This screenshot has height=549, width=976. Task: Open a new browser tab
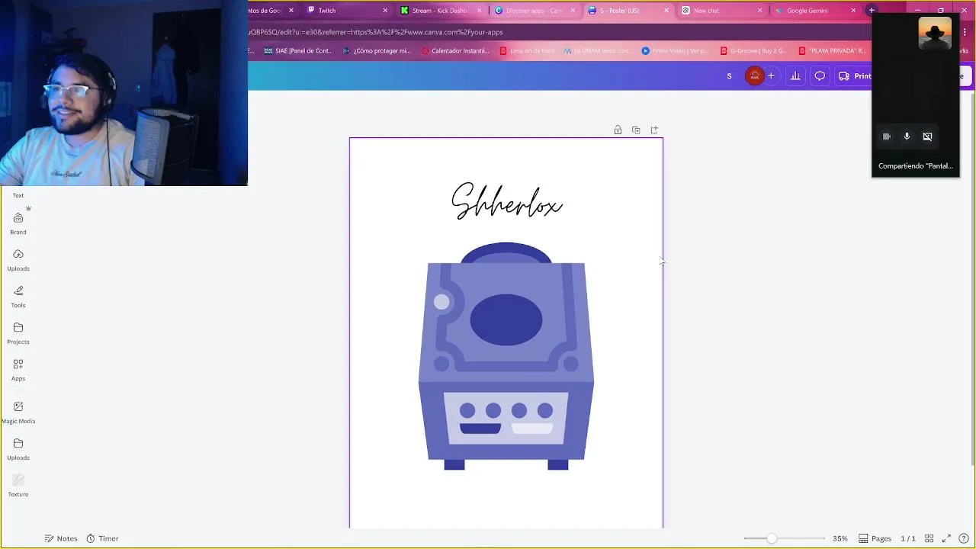[872, 11]
